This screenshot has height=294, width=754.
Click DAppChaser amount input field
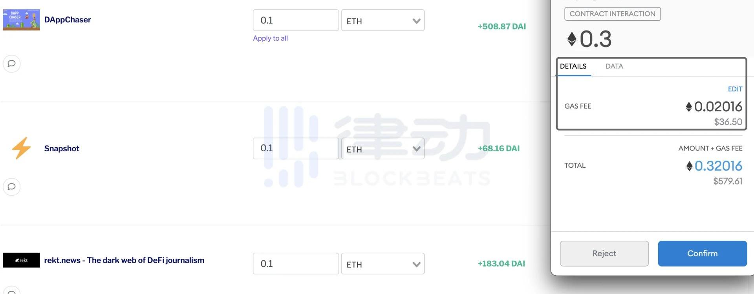[x=296, y=20]
